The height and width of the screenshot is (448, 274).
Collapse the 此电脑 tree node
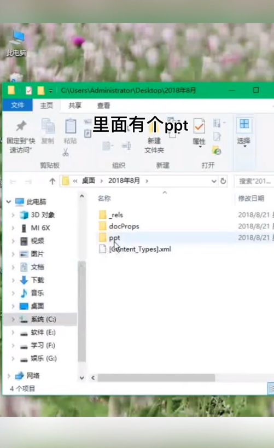pos(9,202)
